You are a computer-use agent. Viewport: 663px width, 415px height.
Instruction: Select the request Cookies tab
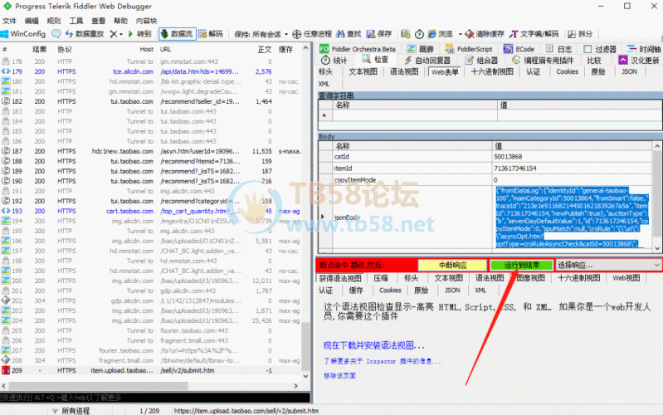click(567, 71)
